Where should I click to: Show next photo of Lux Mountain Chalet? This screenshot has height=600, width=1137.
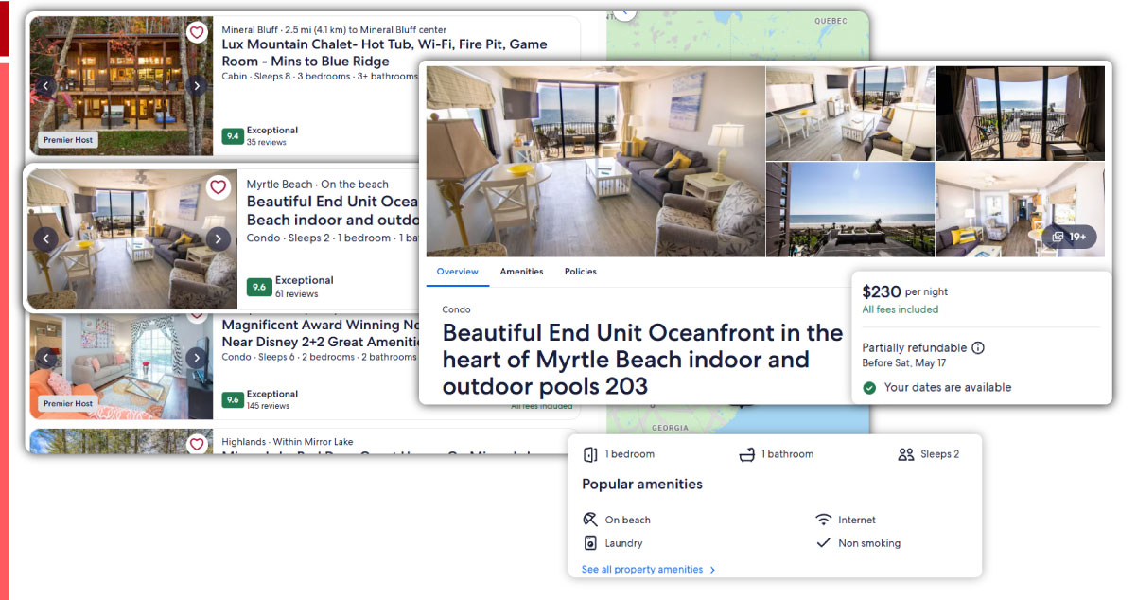pos(196,86)
